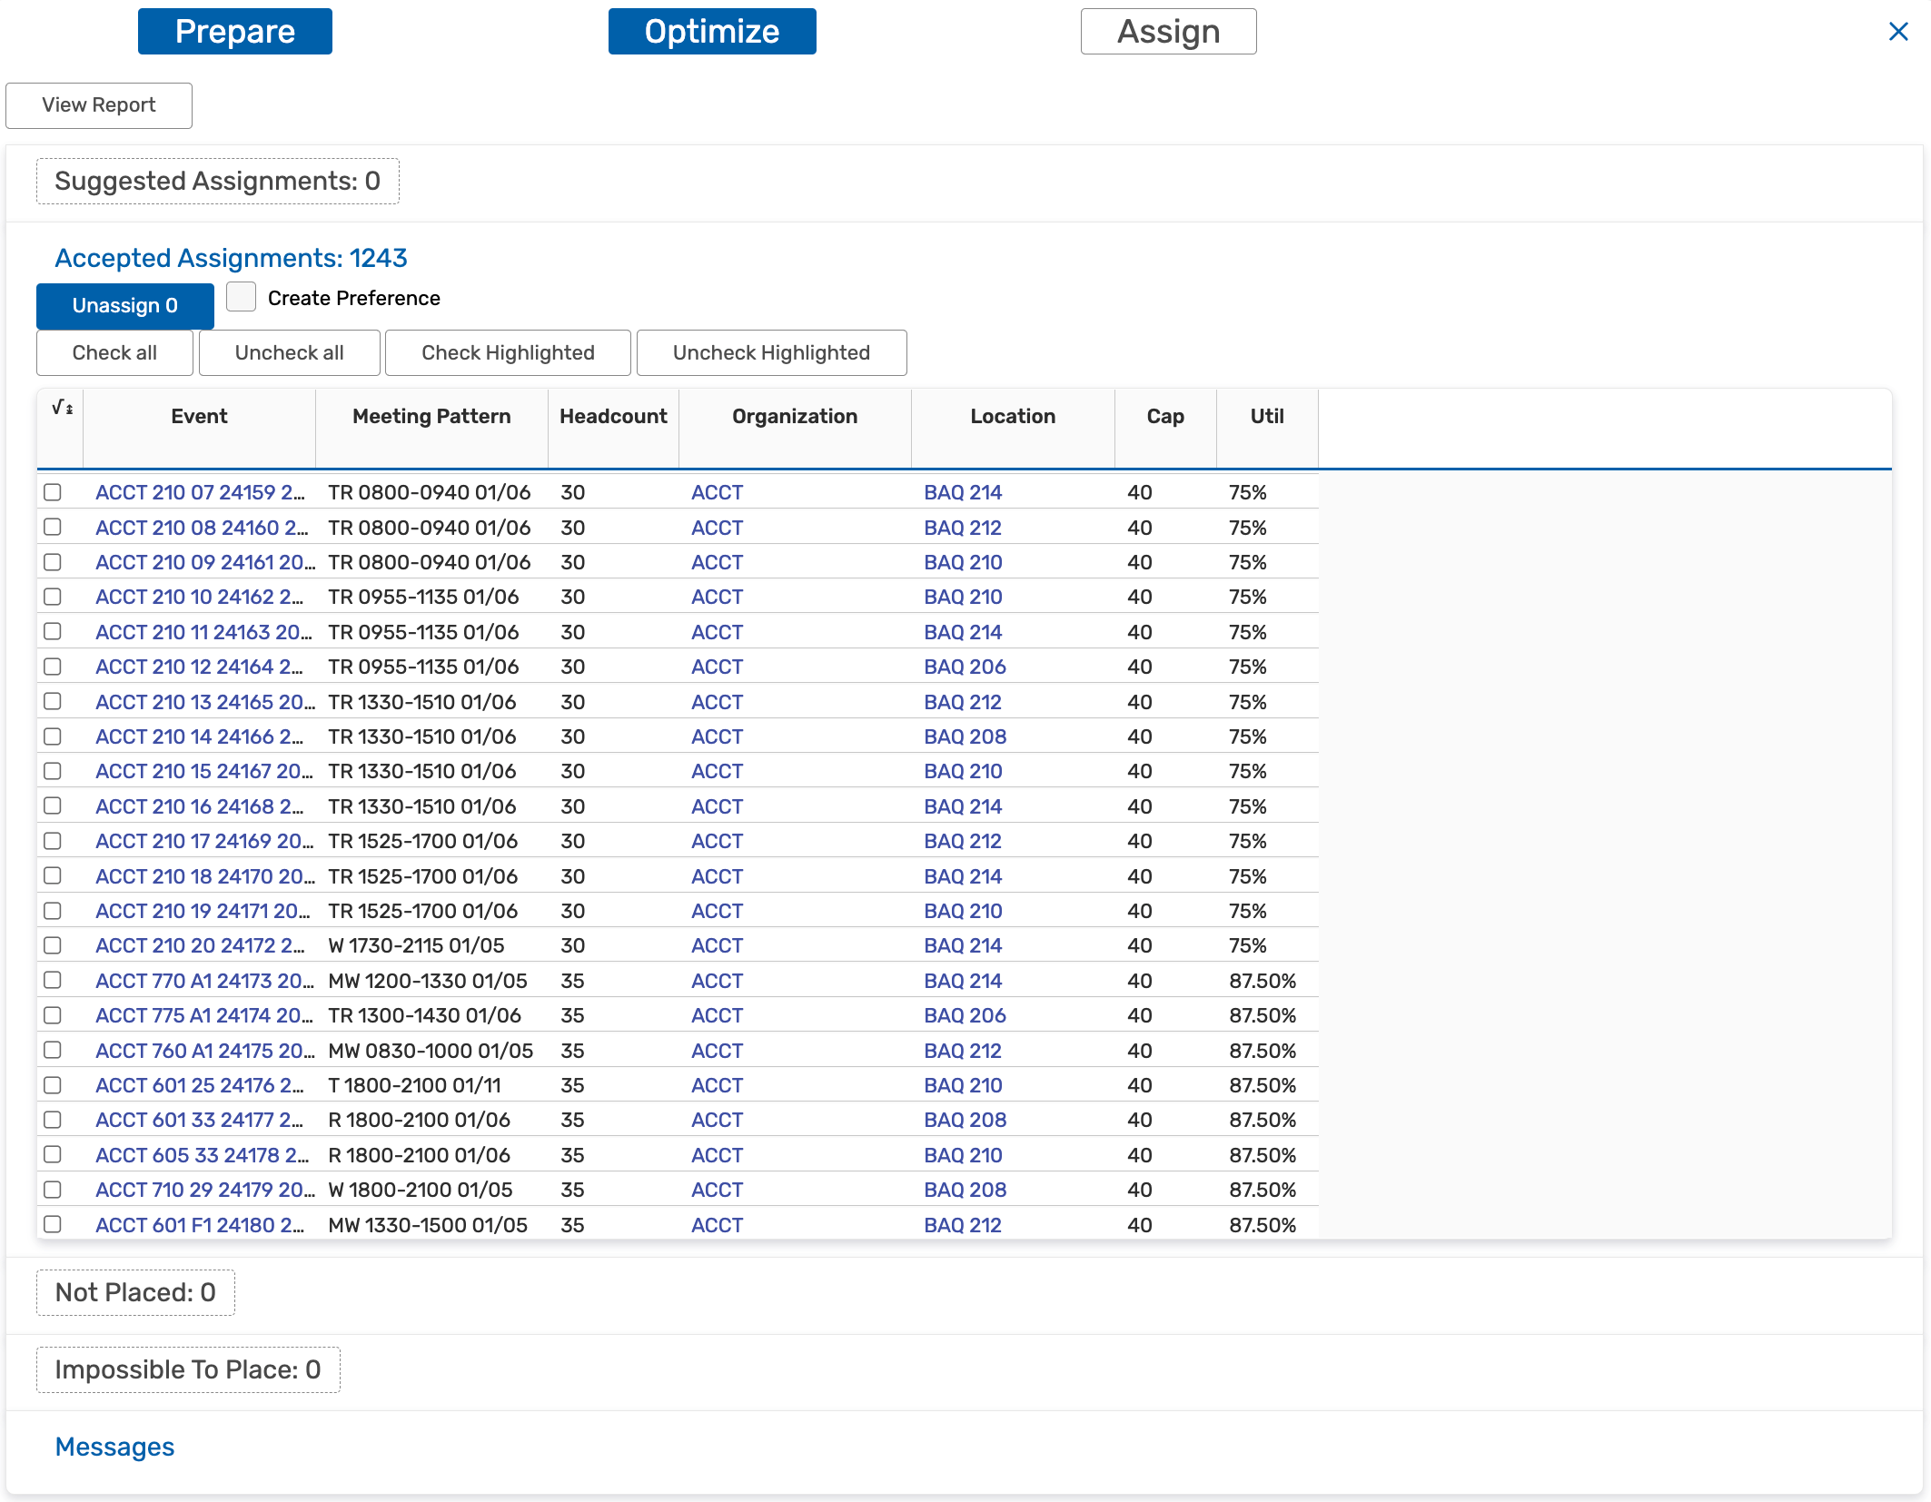Open the Assign step tab
Screen dimensions: 1931x1502
pyautogui.click(x=1168, y=32)
